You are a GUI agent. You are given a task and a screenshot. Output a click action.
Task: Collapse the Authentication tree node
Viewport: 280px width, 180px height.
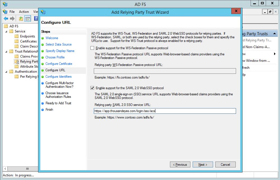click(6, 72)
